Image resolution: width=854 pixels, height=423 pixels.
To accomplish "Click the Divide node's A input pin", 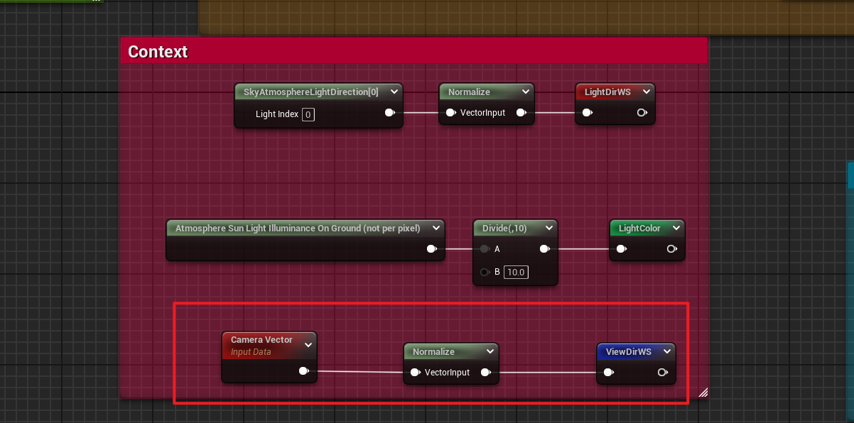I will pyautogui.click(x=485, y=249).
